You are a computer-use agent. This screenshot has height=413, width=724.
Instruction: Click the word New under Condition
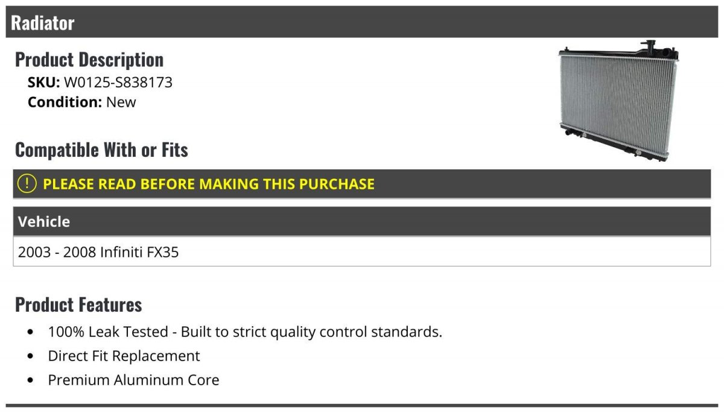121,102
